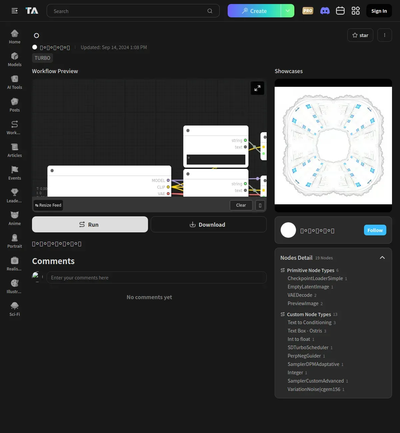Click the author avatar in profile card
The height and width of the screenshot is (433, 400).
288,230
